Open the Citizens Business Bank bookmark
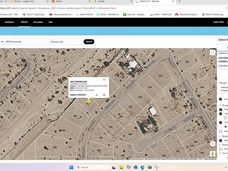The image size is (228, 171). coord(61,15)
